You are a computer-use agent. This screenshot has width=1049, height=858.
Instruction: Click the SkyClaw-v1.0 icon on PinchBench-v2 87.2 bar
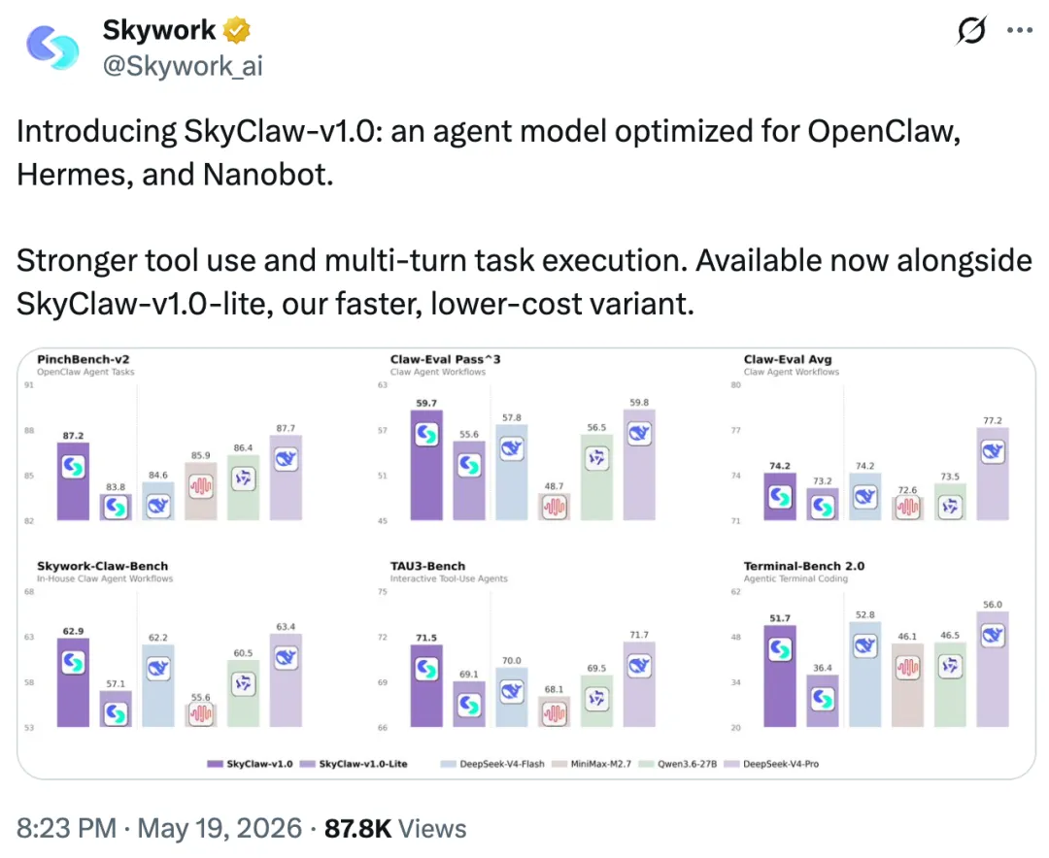[74, 466]
